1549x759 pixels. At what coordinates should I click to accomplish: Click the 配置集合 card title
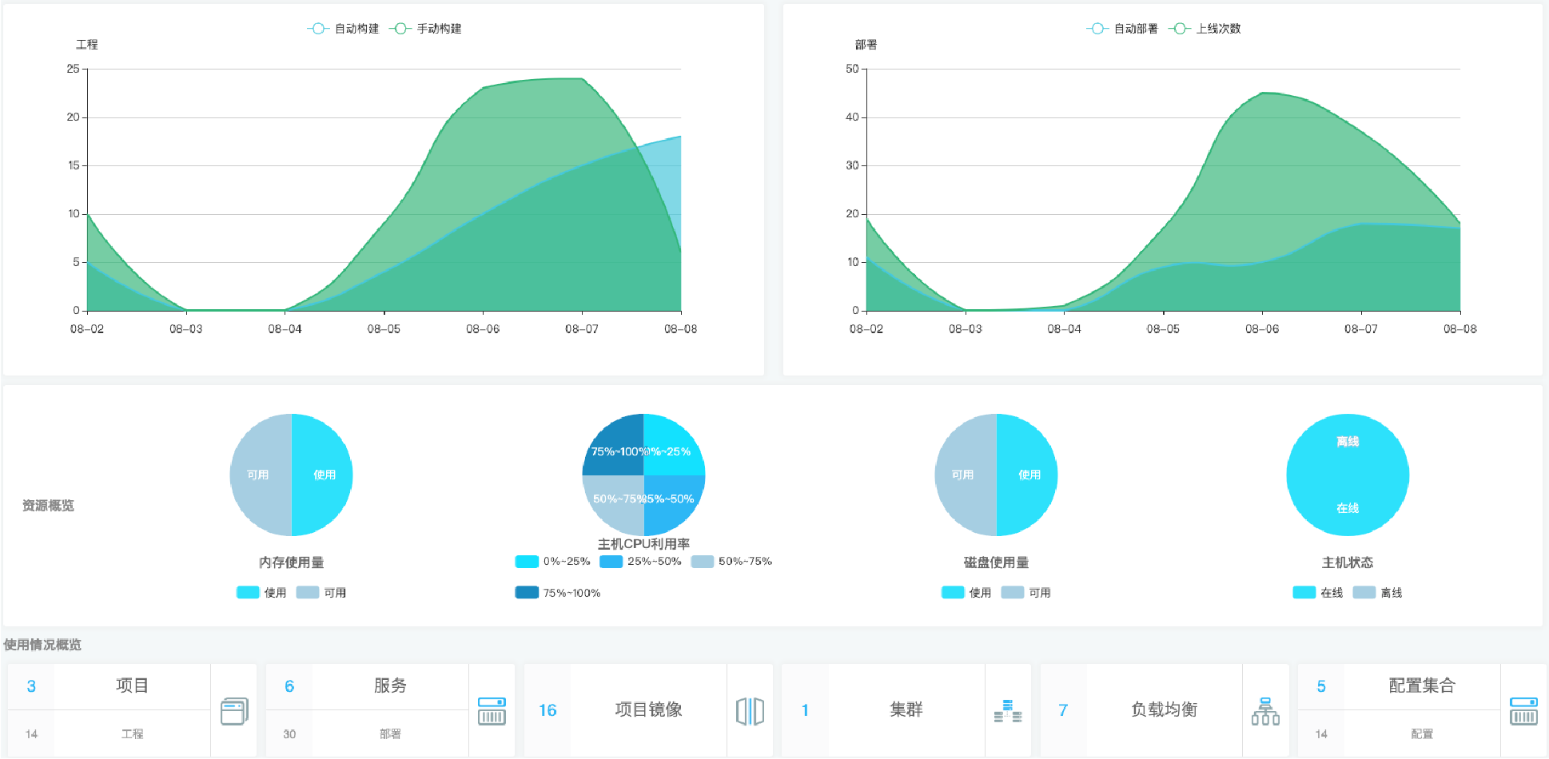click(1422, 686)
